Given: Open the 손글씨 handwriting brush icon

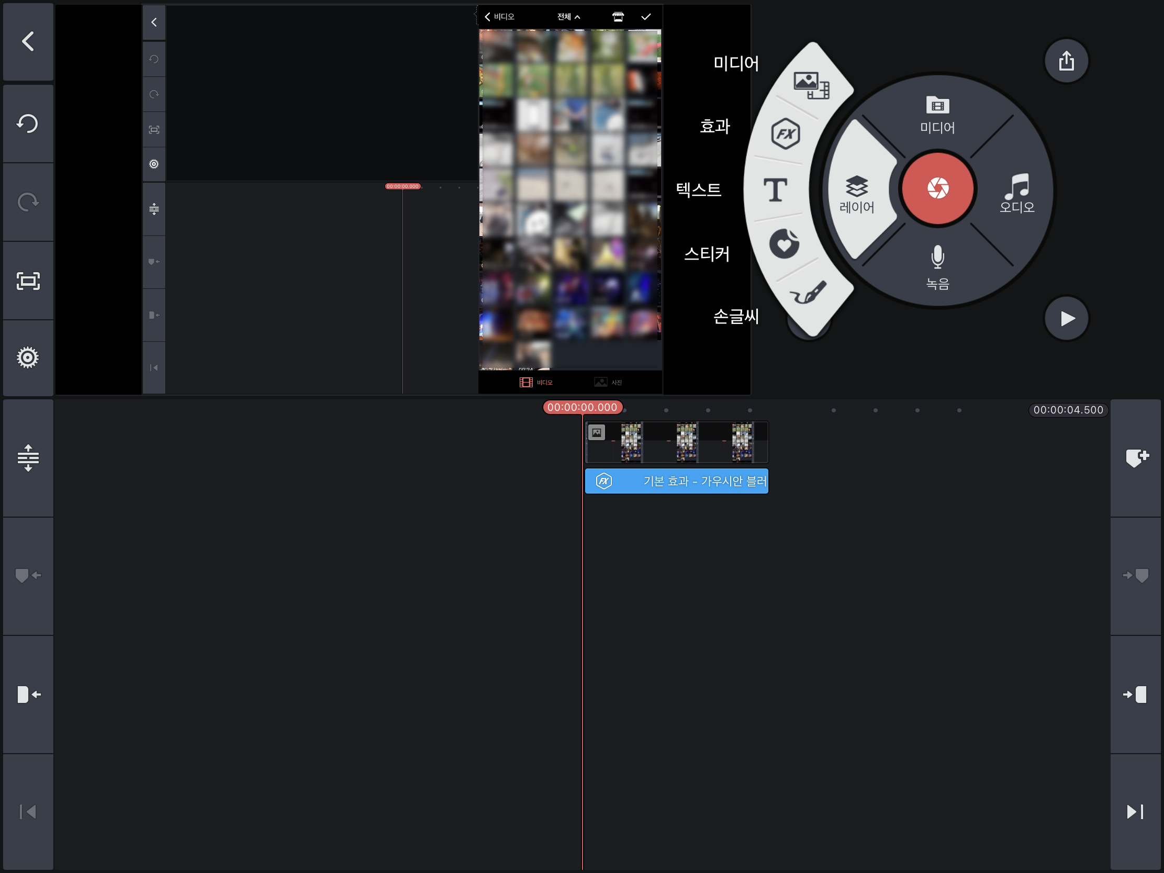Looking at the screenshot, I should pos(808,293).
